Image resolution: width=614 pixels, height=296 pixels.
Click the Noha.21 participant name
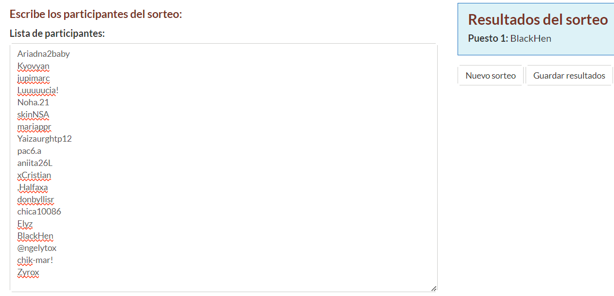click(x=33, y=102)
